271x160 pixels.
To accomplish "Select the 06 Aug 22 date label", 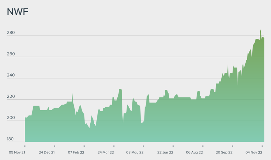I will pyautogui.click(x=195, y=152).
